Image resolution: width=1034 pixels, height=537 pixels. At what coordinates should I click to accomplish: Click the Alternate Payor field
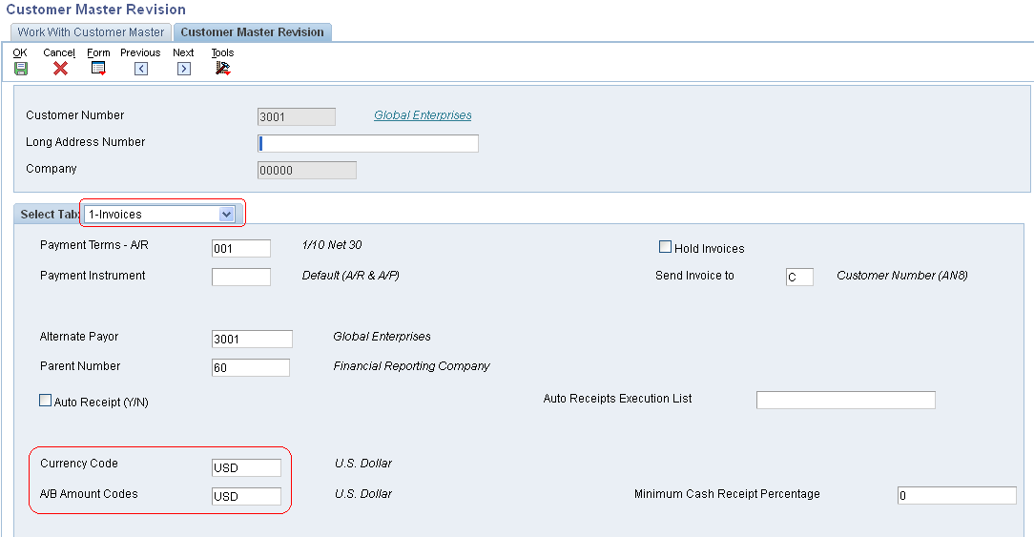coord(252,340)
